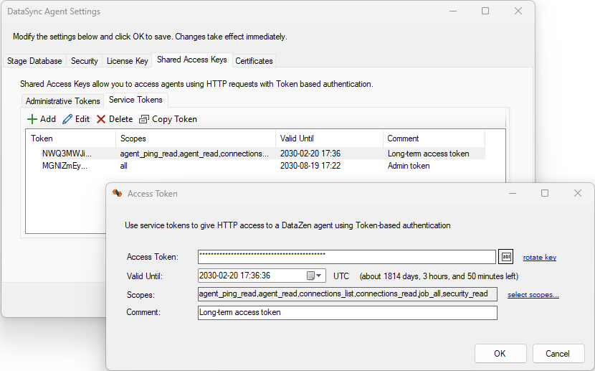
Task: Click the 2030-02-20 17:36 date cell
Action: (x=310, y=154)
